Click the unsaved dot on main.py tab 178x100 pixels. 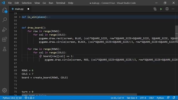(x=28, y=9)
